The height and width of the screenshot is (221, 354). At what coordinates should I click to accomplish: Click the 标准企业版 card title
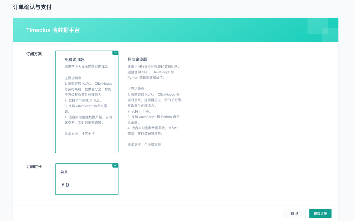coord(137,59)
